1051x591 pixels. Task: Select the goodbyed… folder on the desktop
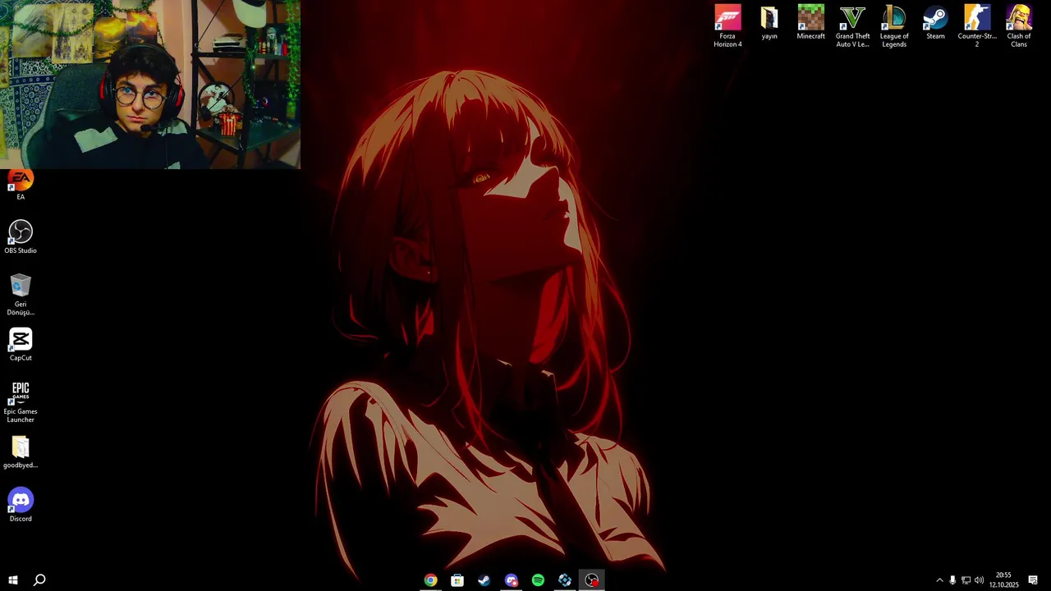(21, 451)
